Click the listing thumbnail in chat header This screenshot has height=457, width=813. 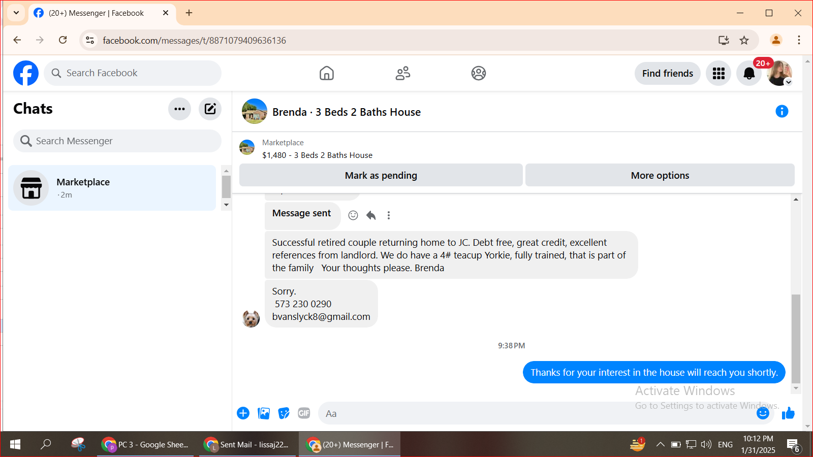[255, 111]
